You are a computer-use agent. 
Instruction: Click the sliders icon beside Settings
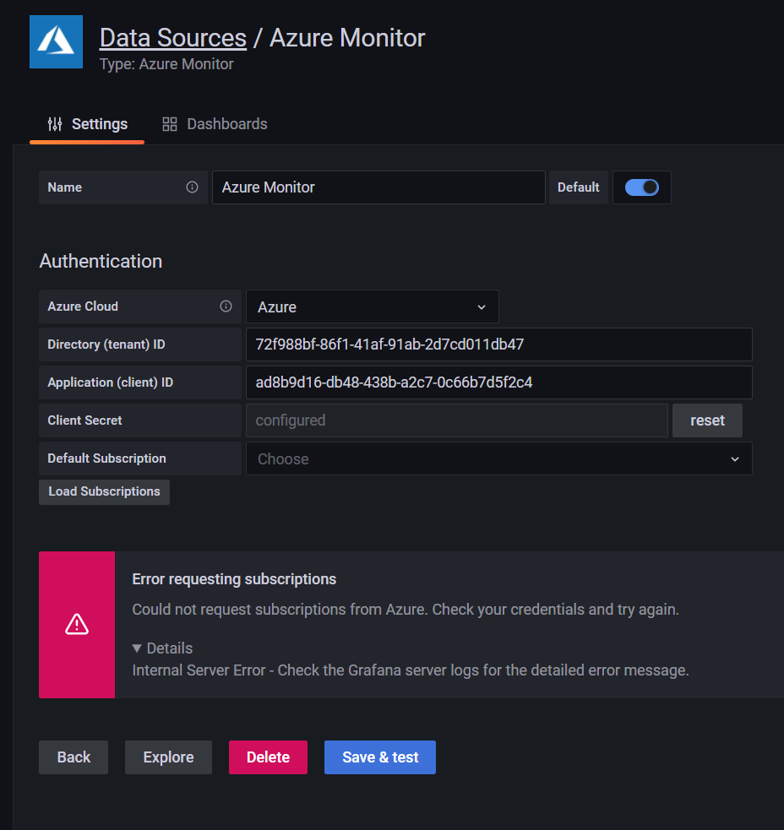point(54,123)
